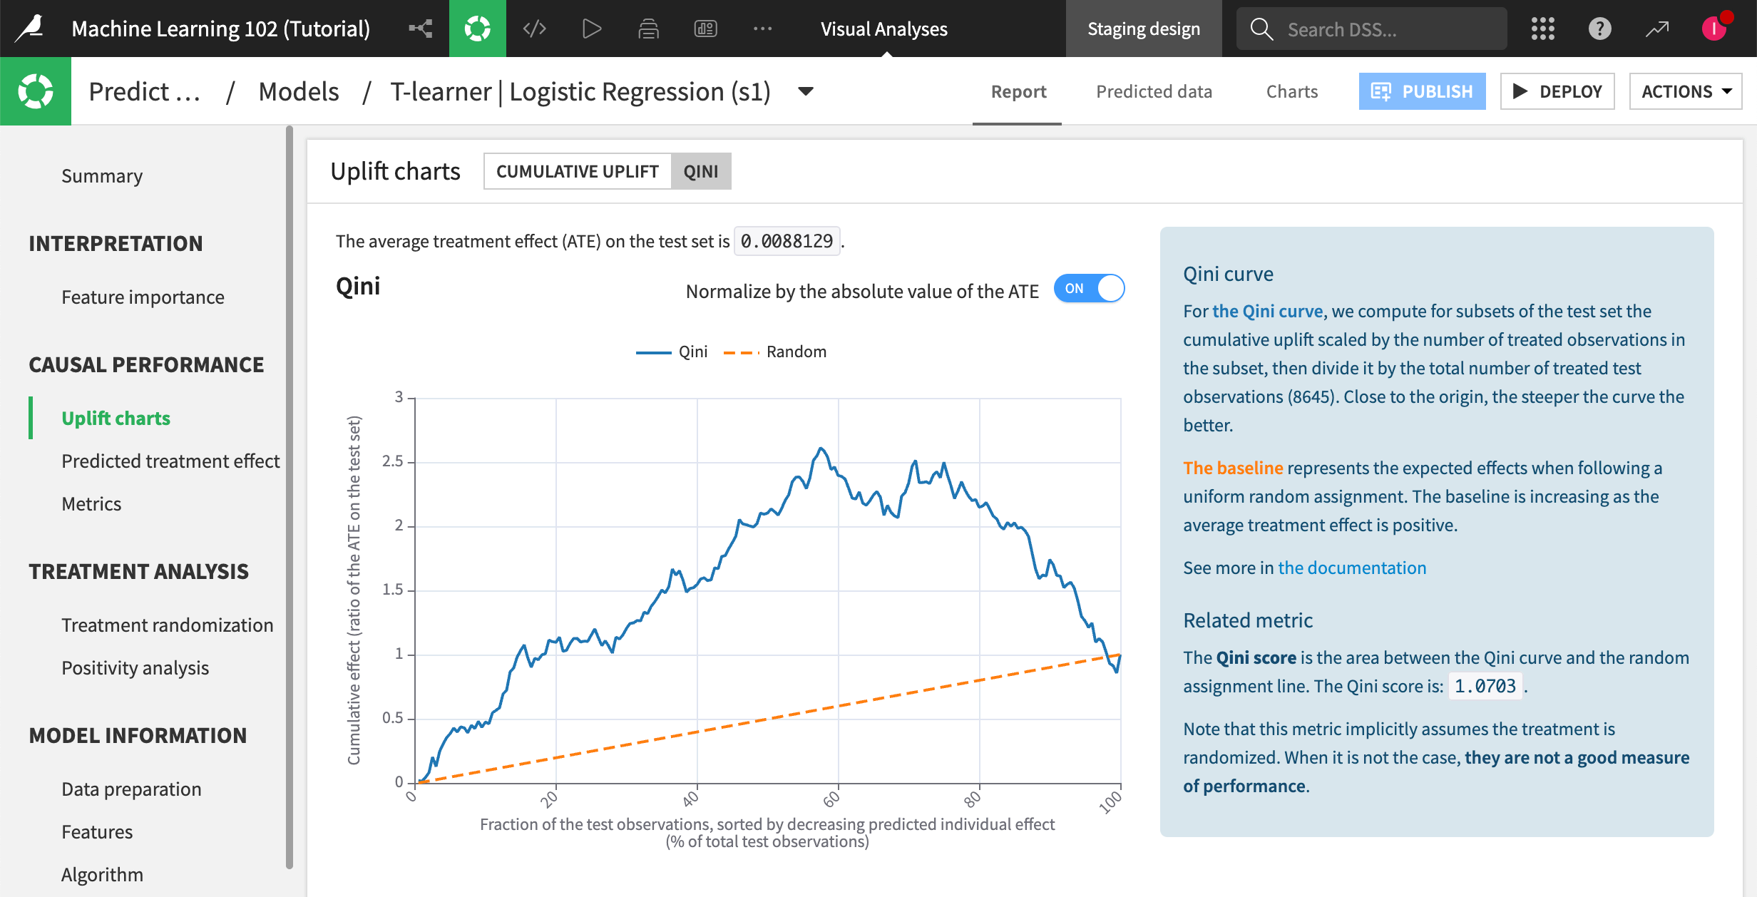This screenshot has width=1757, height=897.
Task: Open Algorithm in sidebar
Action: (102, 874)
